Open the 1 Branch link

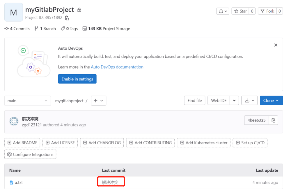[45, 29]
